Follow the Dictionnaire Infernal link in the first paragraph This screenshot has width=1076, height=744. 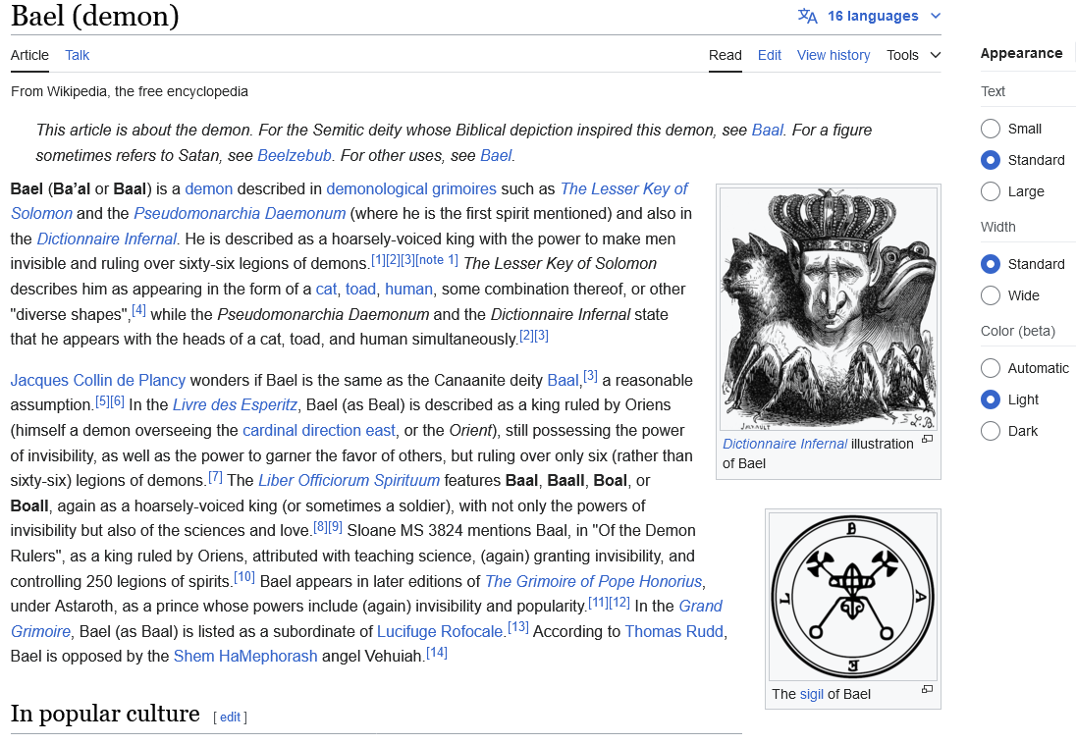[x=106, y=239]
